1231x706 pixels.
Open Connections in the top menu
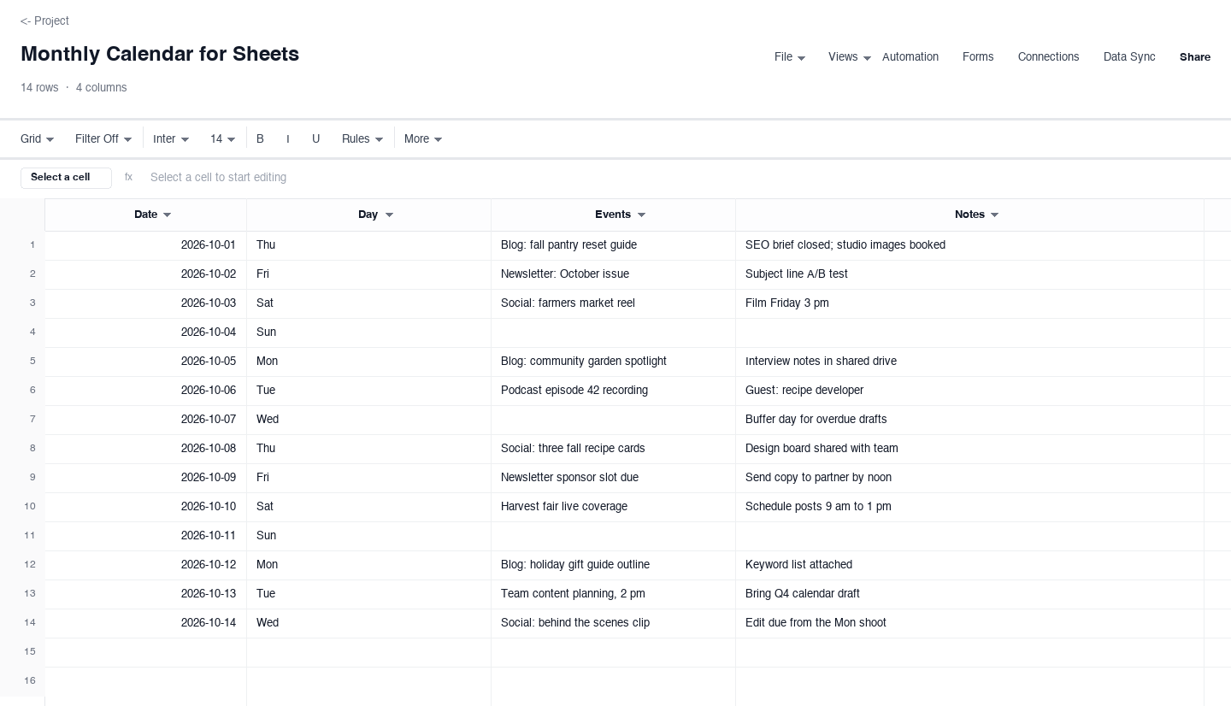pos(1048,57)
